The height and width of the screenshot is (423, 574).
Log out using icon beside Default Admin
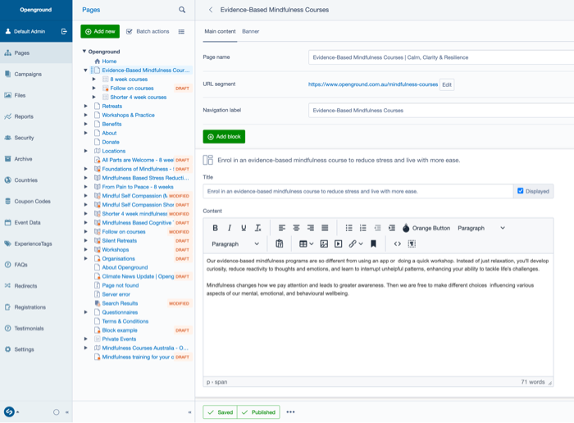pyautogui.click(x=64, y=31)
